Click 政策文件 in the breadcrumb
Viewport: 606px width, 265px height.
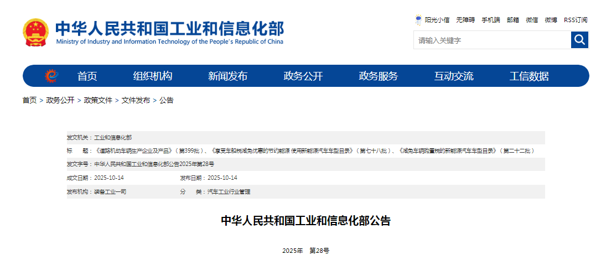98,100
